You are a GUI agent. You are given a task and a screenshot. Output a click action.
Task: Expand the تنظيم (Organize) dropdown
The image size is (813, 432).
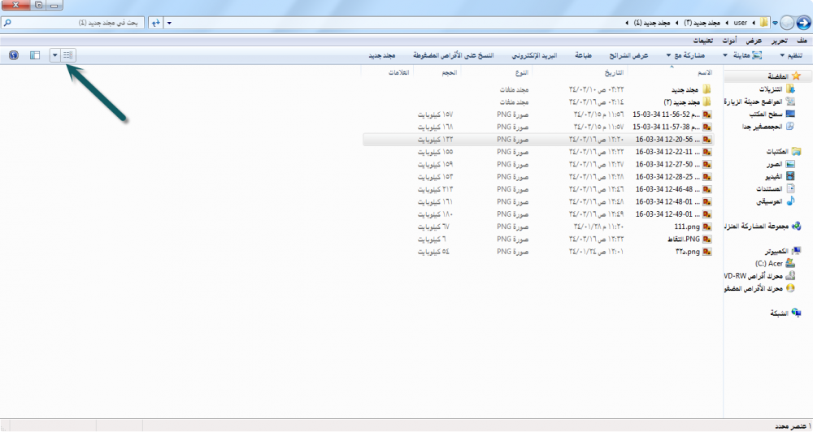tap(793, 55)
